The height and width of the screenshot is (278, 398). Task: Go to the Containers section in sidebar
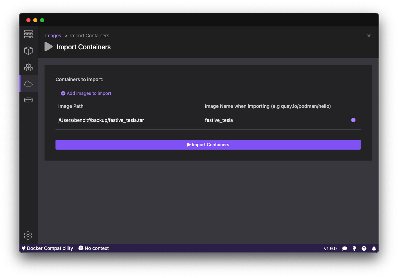(x=28, y=51)
